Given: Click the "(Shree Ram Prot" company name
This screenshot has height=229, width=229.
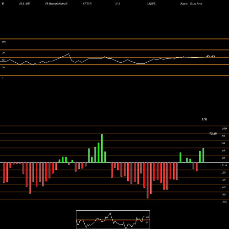Looking at the screenshot, I should [x=191, y=4].
